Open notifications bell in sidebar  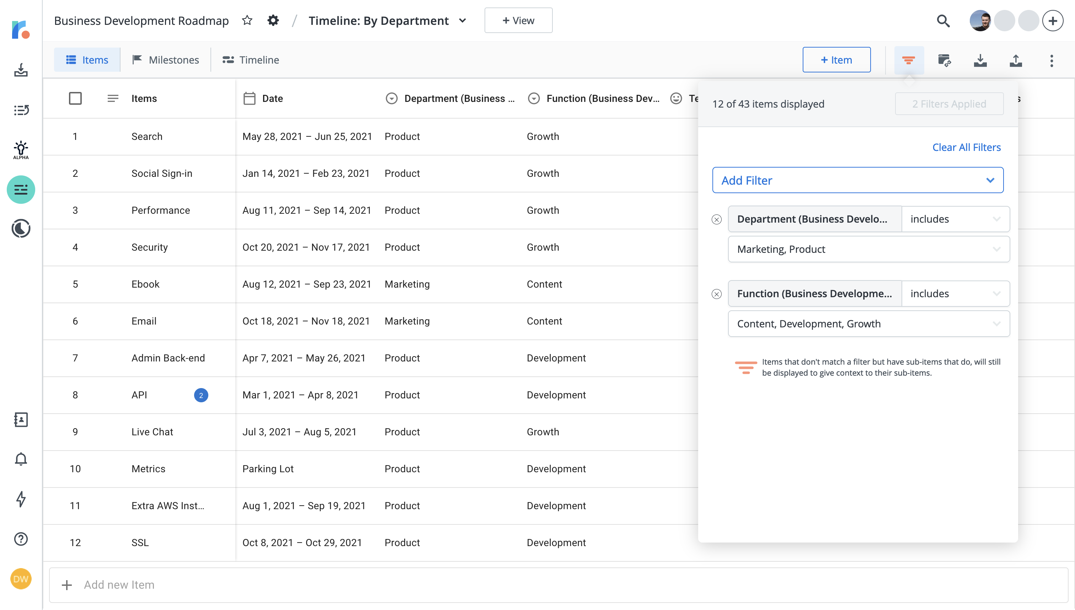(21, 459)
